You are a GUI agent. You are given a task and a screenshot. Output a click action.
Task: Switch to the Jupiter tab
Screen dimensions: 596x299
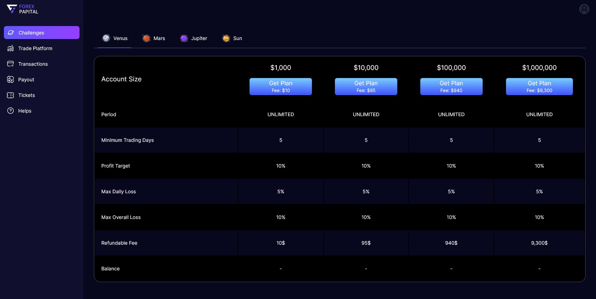(x=194, y=38)
